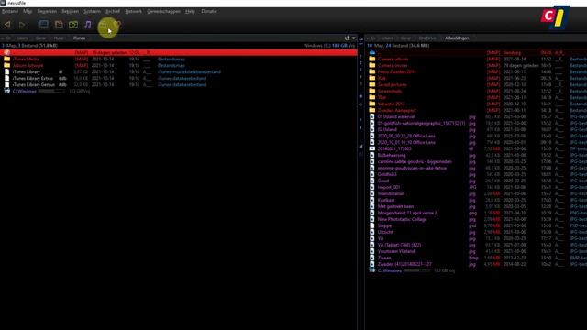
Task: Click the file icon of 20140821_173003
Action: click(x=372, y=148)
